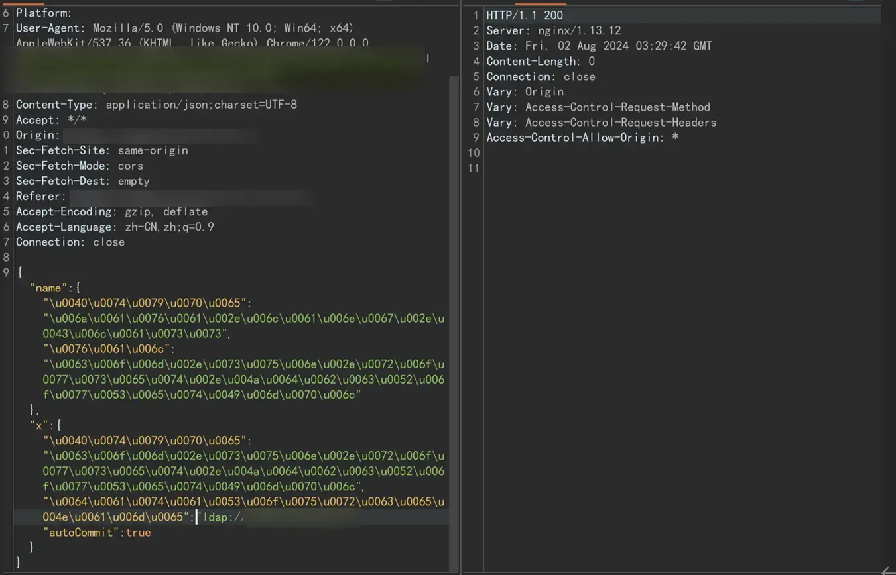896x575 pixels.
Task: Click the Date header in the response
Action: point(599,46)
